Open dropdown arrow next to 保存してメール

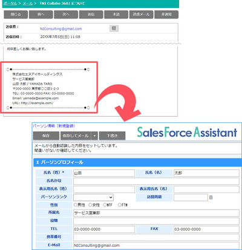tap(94, 136)
